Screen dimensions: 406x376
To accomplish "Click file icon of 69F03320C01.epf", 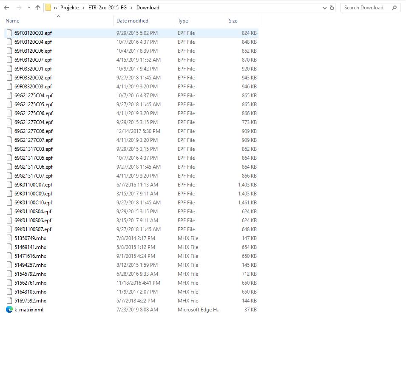I will tap(9, 68).
